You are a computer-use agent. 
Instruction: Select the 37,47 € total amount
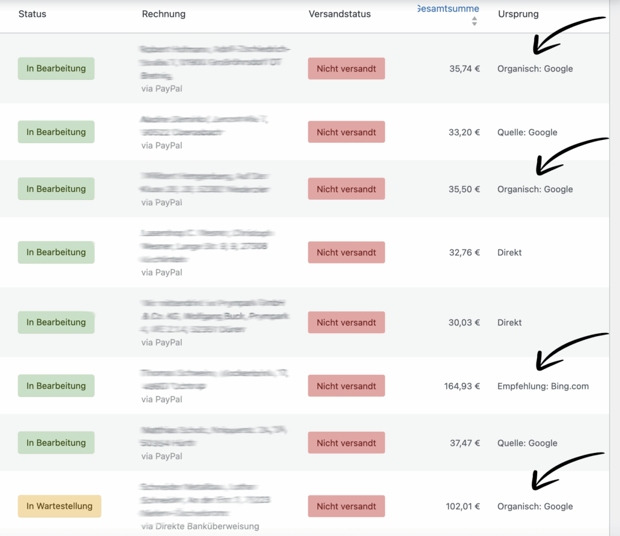(465, 443)
